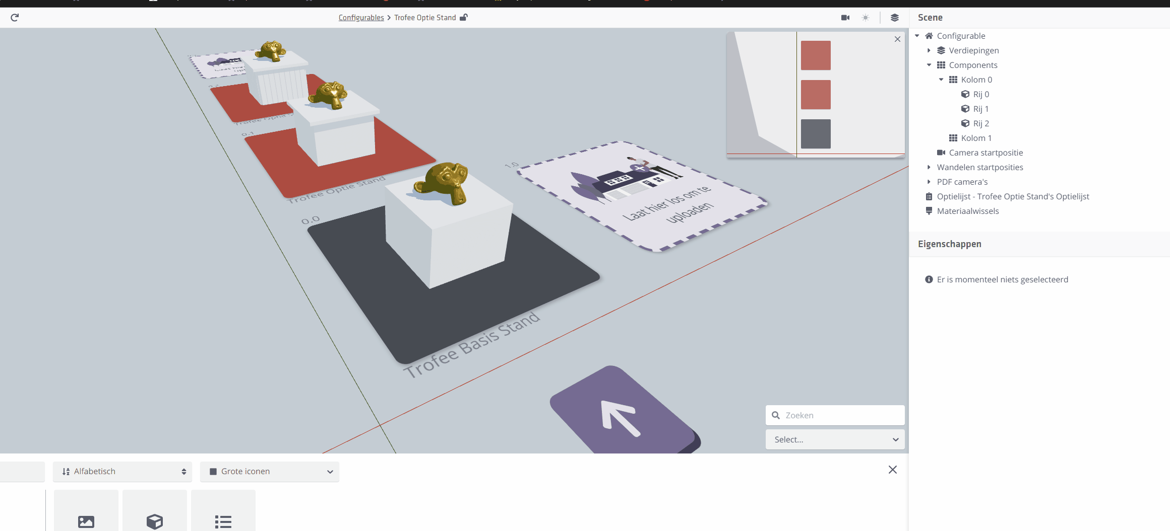Open the image tab icon in bottom panel
This screenshot has width=1170, height=531.
[x=86, y=521]
